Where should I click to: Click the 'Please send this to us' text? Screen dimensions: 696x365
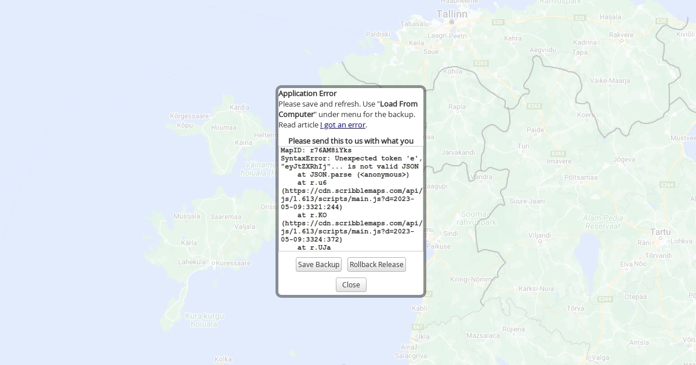(351, 141)
